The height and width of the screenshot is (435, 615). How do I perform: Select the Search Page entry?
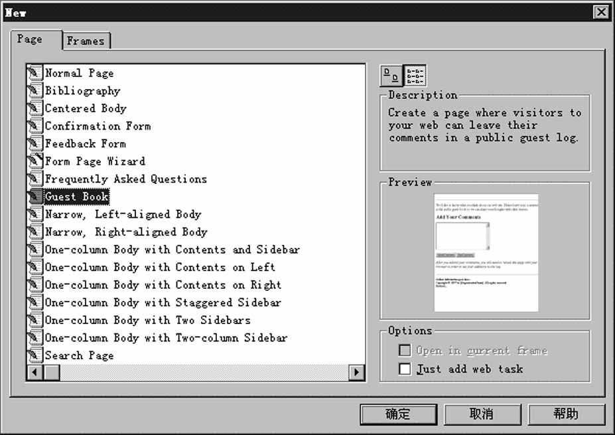coord(79,356)
